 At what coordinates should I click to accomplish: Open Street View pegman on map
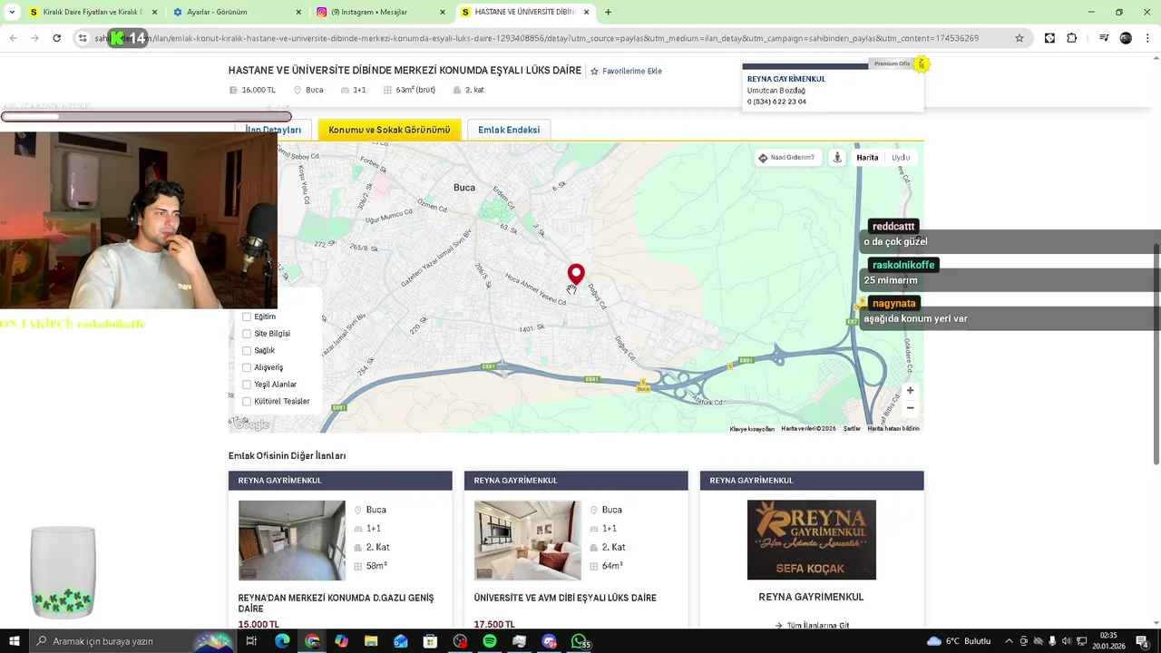point(837,158)
